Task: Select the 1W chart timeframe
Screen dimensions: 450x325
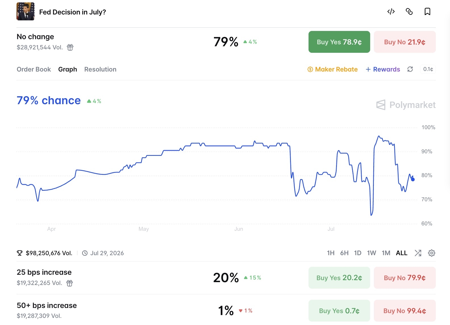Action: point(372,253)
